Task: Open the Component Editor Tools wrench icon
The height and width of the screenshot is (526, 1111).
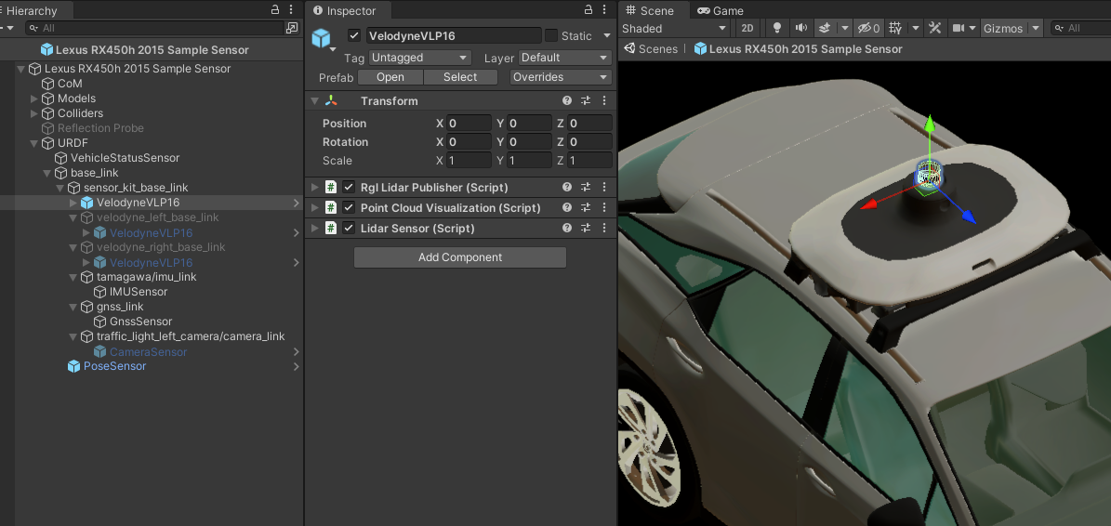Action: (x=935, y=29)
